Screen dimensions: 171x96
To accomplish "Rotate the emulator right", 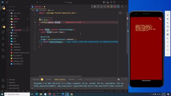I will (x=168, y=31).
